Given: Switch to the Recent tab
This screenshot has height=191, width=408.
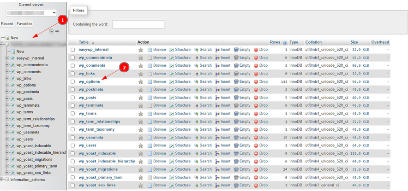Looking at the screenshot, I should click(x=7, y=23).
